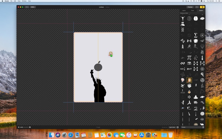The height and width of the screenshot is (139, 222).
Task: Click the share export button
Action: 197,7
